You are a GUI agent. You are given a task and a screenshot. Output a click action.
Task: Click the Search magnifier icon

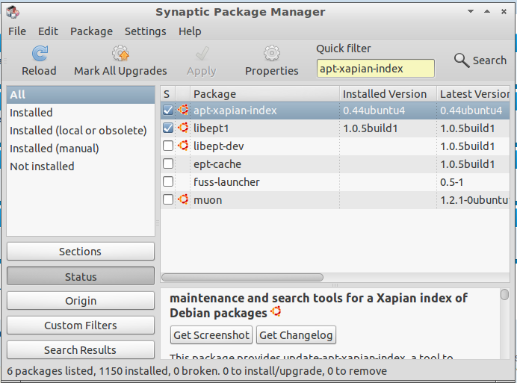[461, 60]
